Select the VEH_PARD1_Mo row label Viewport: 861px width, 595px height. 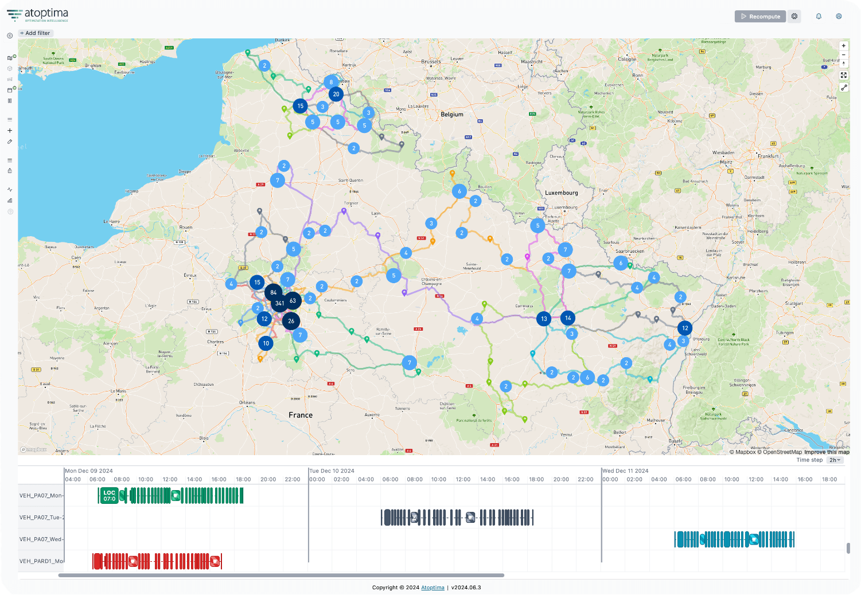[x=41, y=561]
